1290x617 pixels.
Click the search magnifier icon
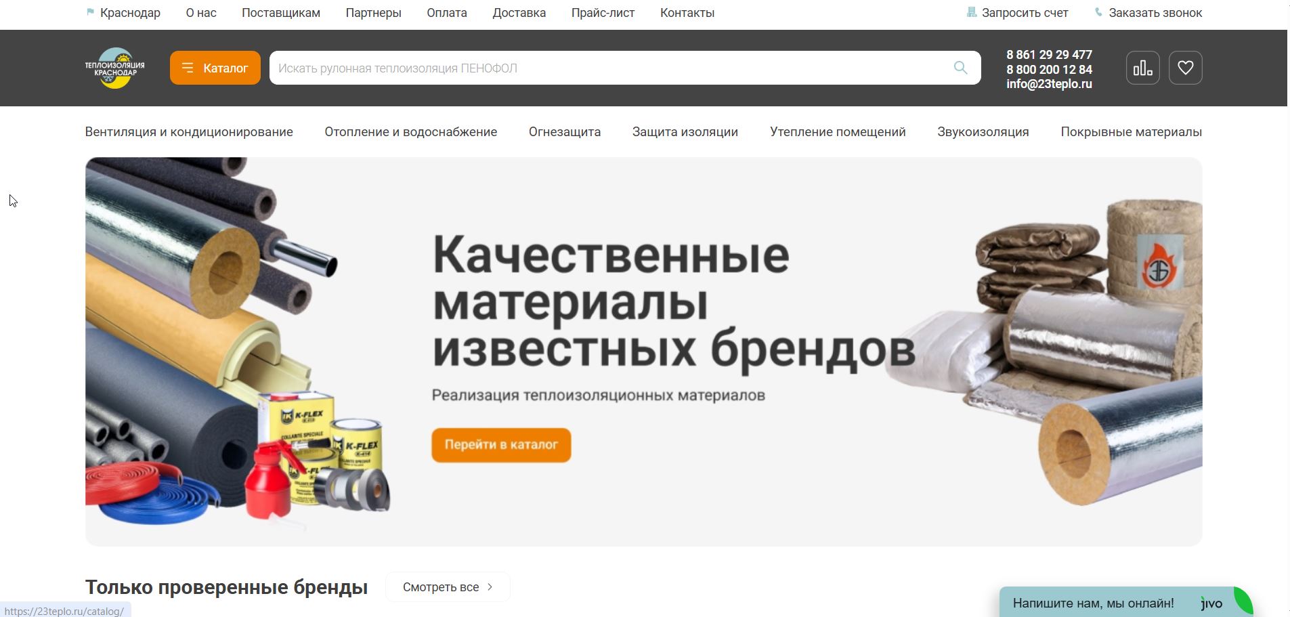tap(960, 68)
